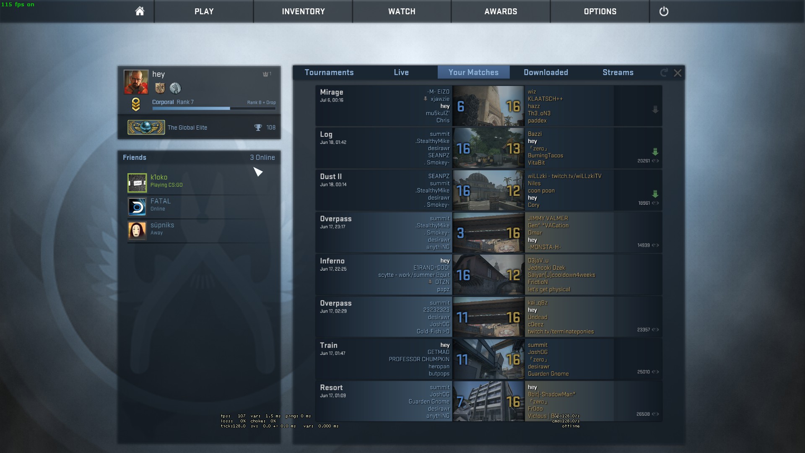Click player name PROFESSOR CHUMPKIN

tap(419, 359)
